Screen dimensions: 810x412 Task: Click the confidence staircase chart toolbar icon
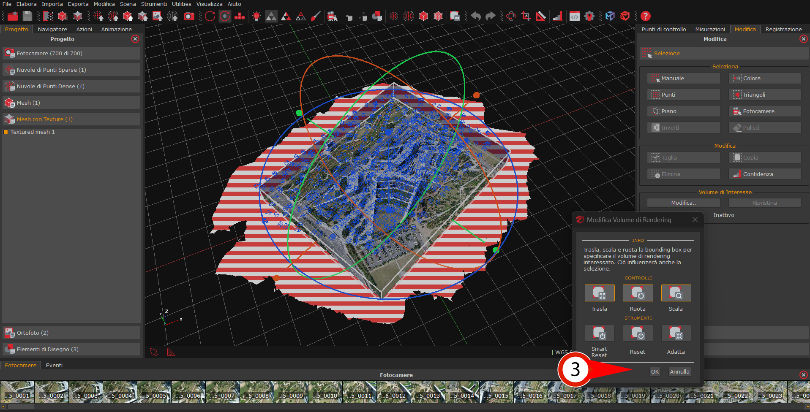coord(558,16)
